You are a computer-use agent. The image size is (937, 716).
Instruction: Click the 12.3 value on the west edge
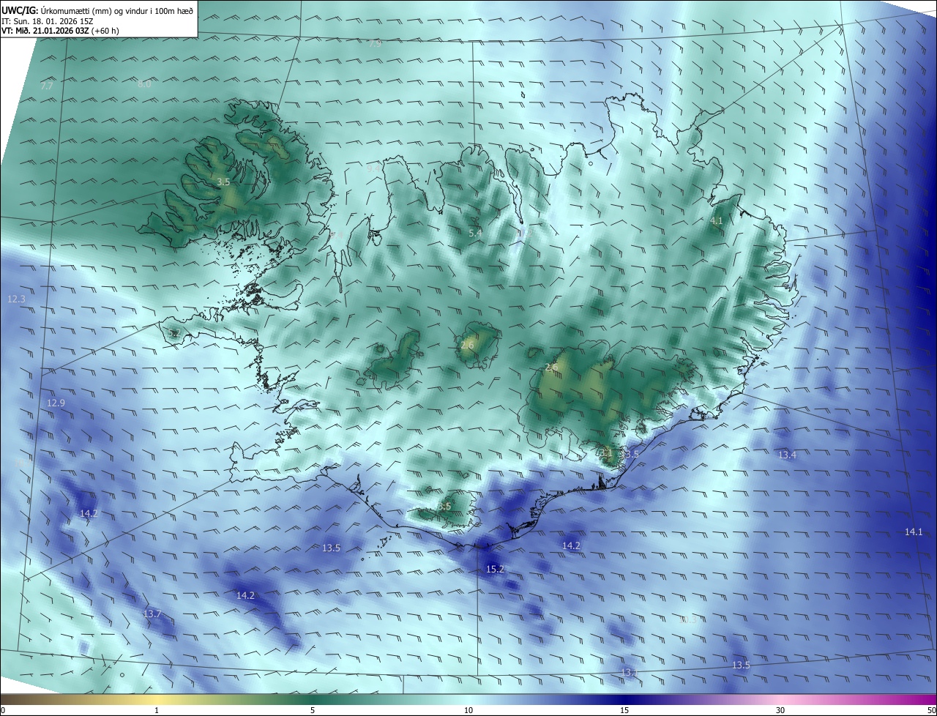pyautogui.click(x=16, y=299)
